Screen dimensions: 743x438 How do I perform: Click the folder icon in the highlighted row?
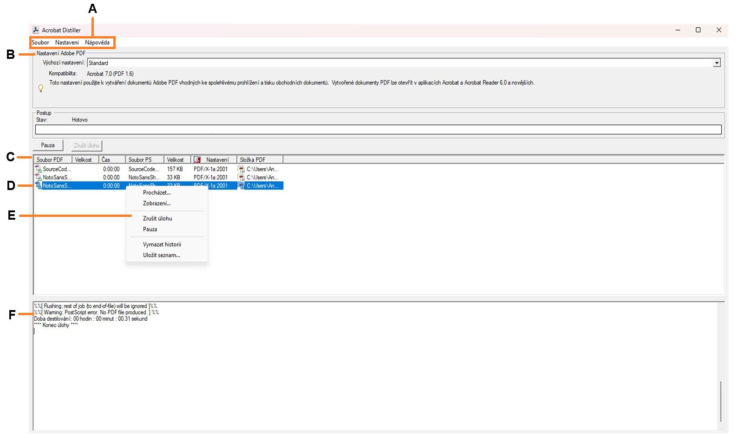(241, 186)
